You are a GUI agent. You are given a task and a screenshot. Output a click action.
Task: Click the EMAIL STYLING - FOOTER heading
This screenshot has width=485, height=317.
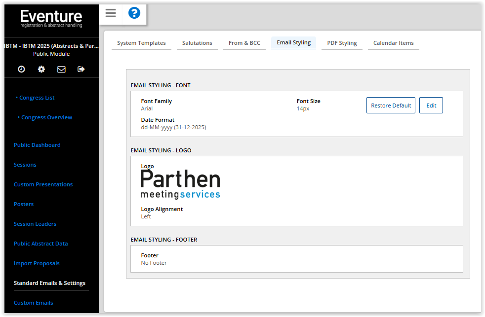coord(164,240)
